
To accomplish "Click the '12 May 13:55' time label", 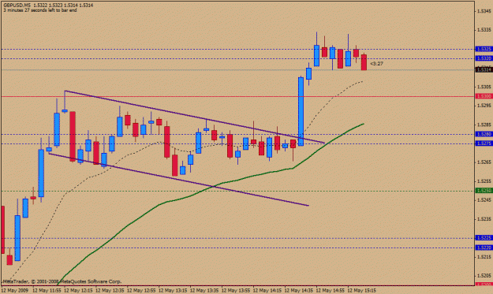I will pos(236,291).
